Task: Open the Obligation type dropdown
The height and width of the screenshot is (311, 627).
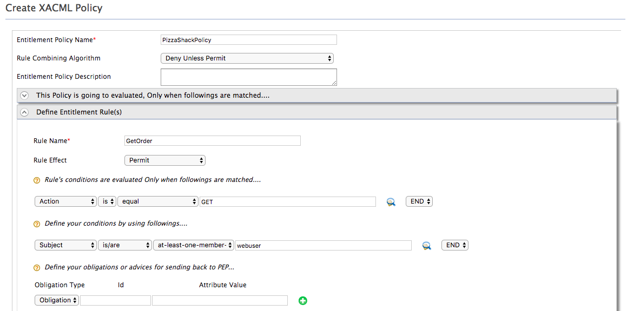Action: (x=56, y=300)
